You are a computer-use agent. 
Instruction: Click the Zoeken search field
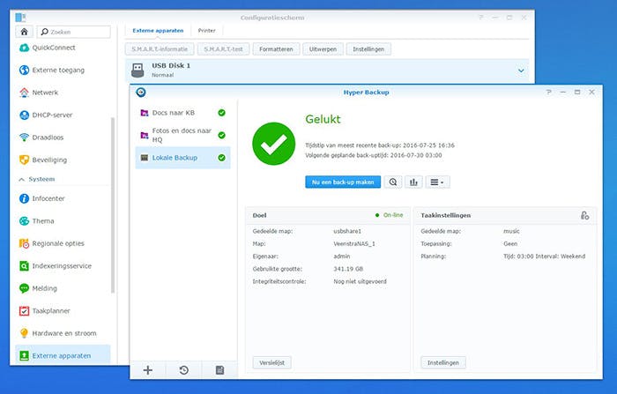pos(73,32)
